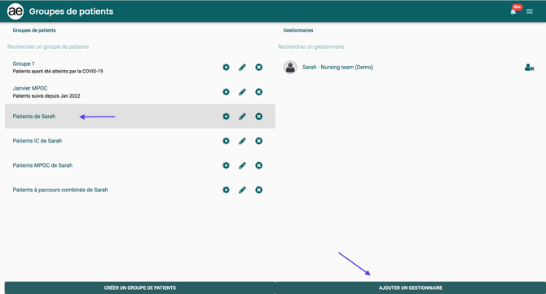
Task: Click Ajouter un gestionnaire button
Action: 411,287
